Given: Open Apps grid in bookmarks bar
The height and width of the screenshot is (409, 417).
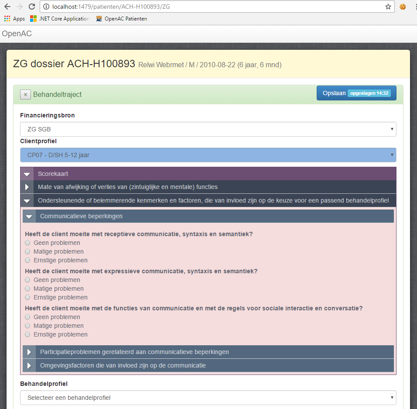Looking at the screenshot, I should (14, 19).
